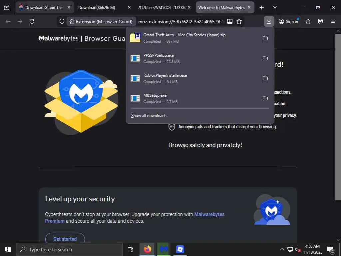The image size is (341, 256).
Task: Switch to Download Grand Theft tab
Action: click(41, 7)
